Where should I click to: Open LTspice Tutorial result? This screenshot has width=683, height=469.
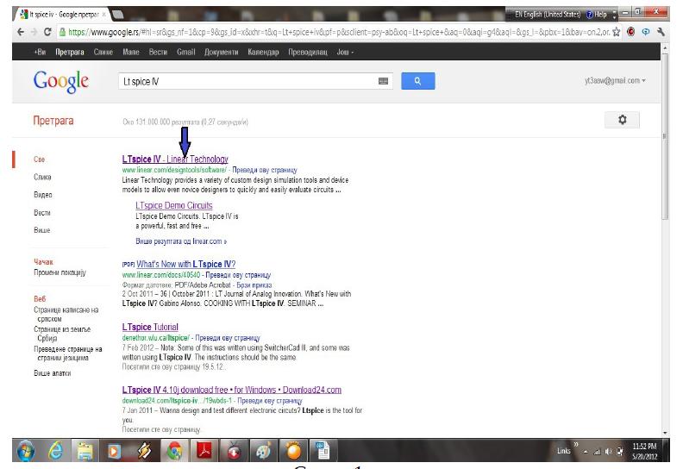tap(150, 327)
